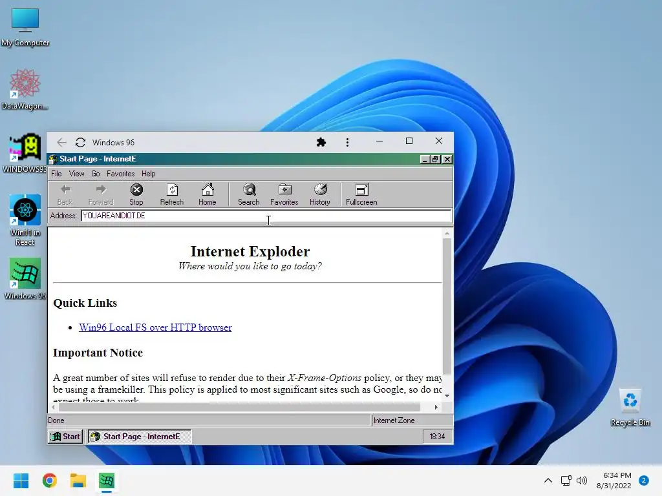The height and width of the screenshot is (496, 662).
Task: Click the Internet Exploder heading
Action: coord(250,251)
